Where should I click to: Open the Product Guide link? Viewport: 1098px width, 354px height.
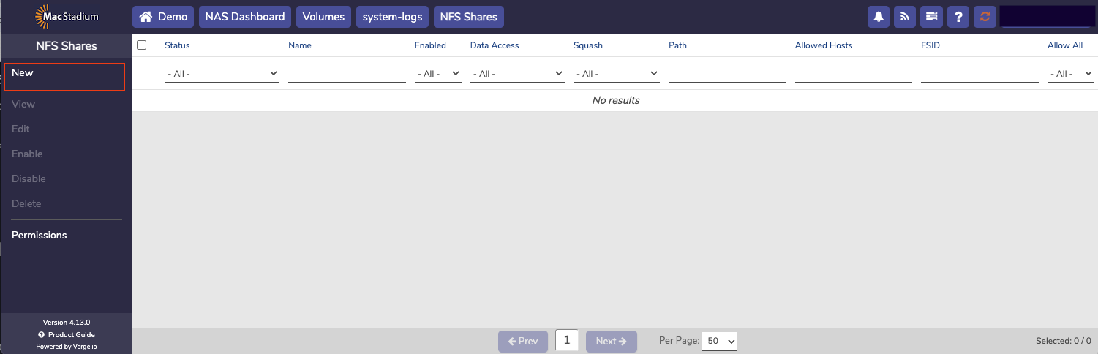click(x=71, y=335)
